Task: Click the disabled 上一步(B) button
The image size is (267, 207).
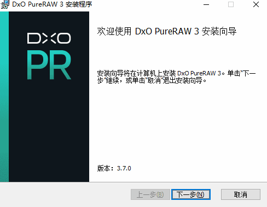Action: click(x=150, y=194)
